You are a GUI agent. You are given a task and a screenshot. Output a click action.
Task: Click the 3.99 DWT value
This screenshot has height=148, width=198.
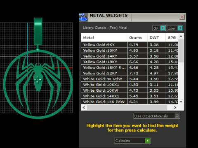(154, 102)
